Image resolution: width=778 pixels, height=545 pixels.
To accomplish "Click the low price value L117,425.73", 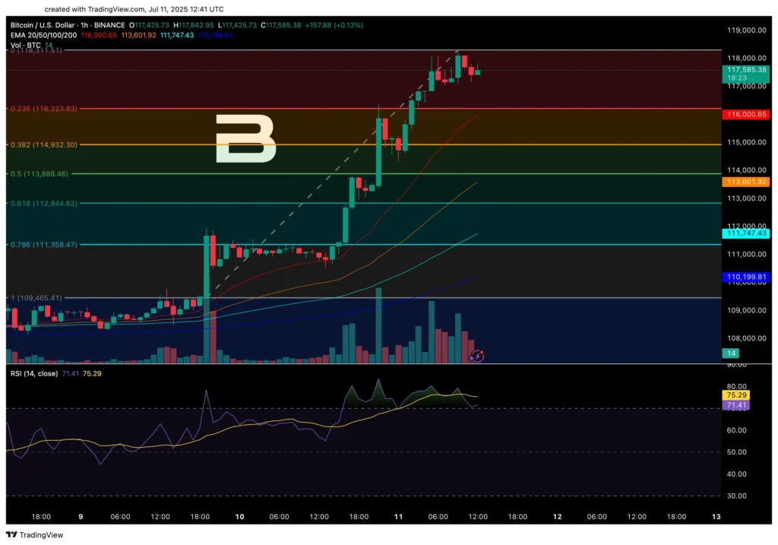I will (x=238, y=25).
